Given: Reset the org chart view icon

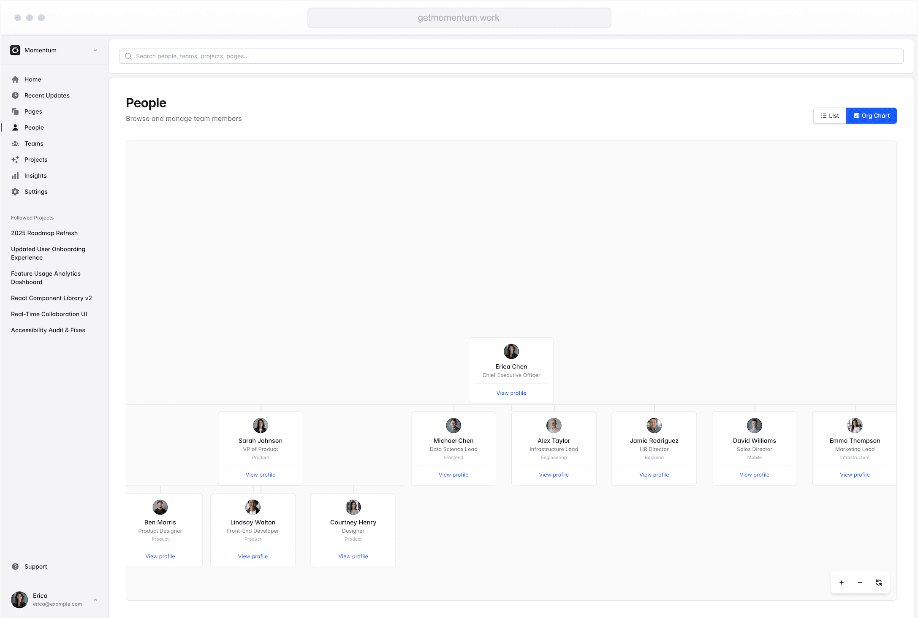Looking at the screenshot, I should pyautogui.click(x=879, y=583).
